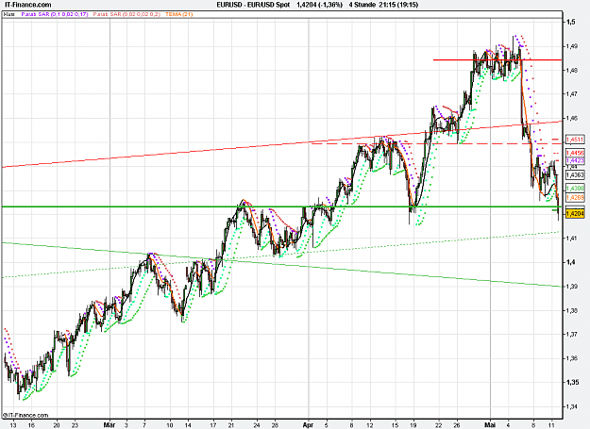Click the date label 13 on time axis
The image size is (590, 429).
(x=13, y=425)
